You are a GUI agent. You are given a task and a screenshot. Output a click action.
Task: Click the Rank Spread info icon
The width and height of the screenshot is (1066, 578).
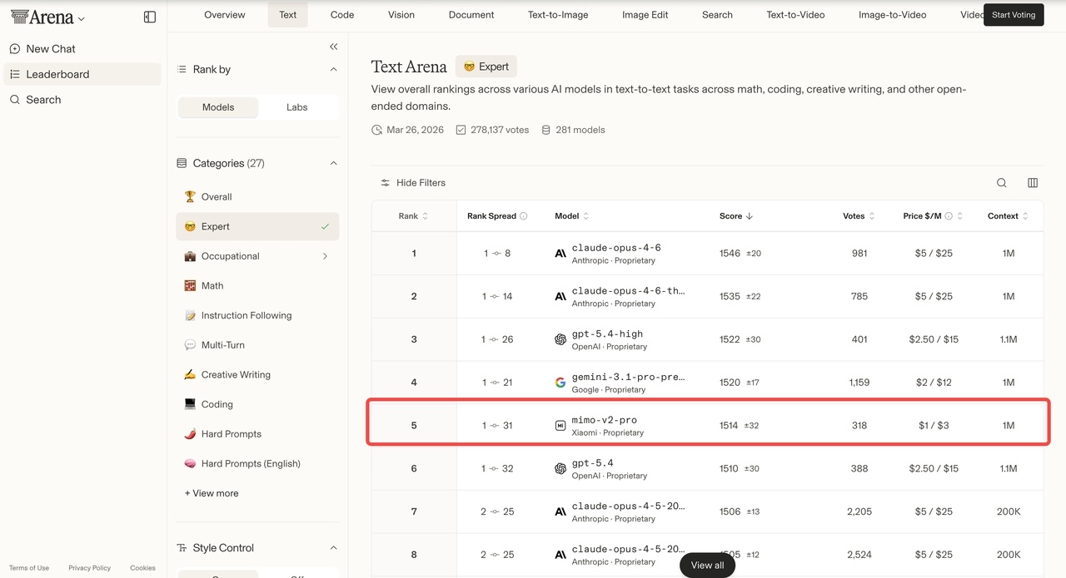pos(524,216)
